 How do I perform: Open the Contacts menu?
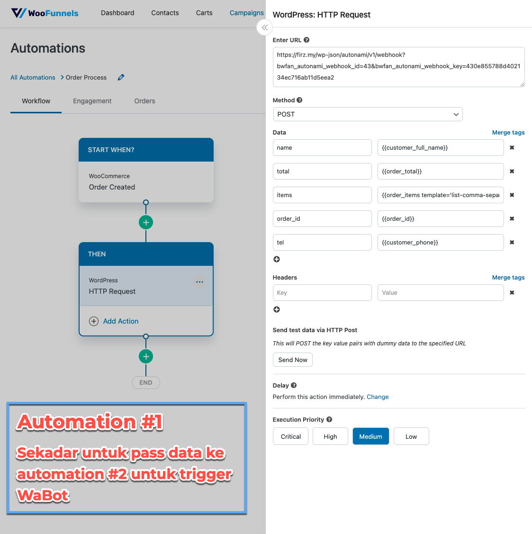click(165, 13)
